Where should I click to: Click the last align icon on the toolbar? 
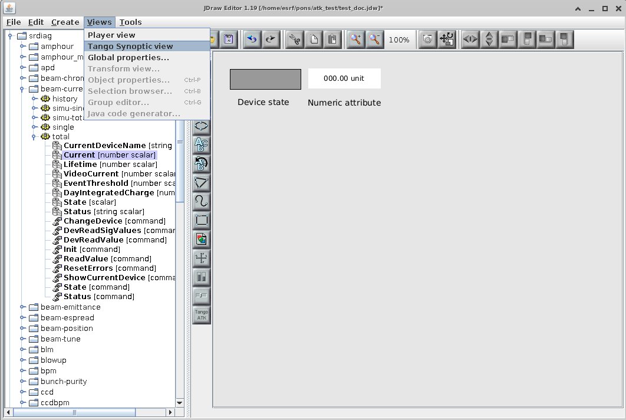coord(565,39)
